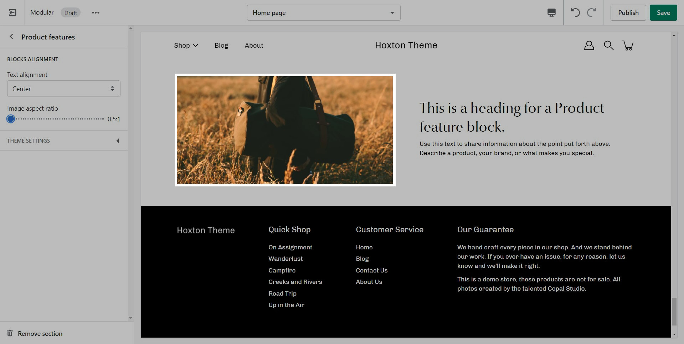Image resolution: width=684 pixels, height=344 pixels.
Task: Open the Home page template dropdown
Action: pos(323,13)
